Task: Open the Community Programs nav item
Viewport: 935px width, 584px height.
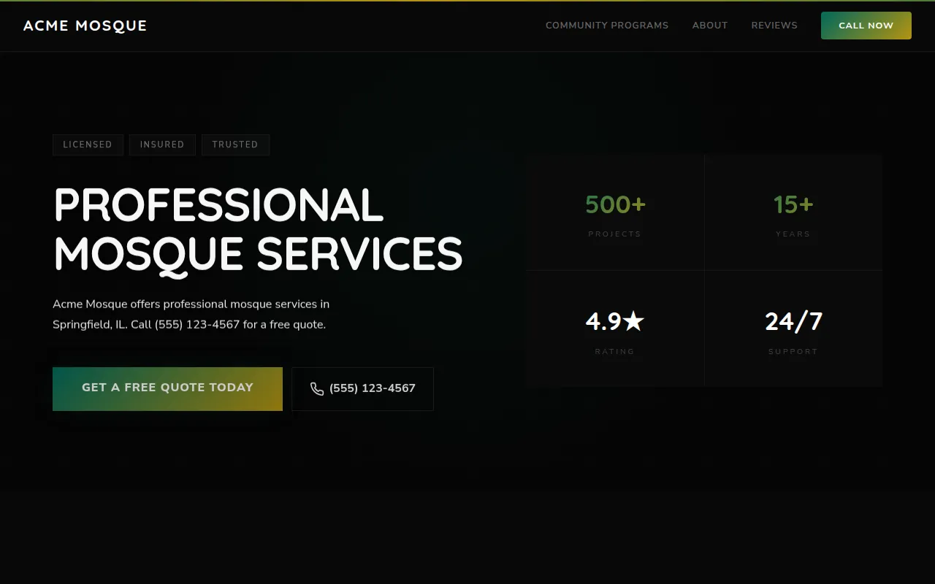Action: pyautogui.click(x=606, y=26)
